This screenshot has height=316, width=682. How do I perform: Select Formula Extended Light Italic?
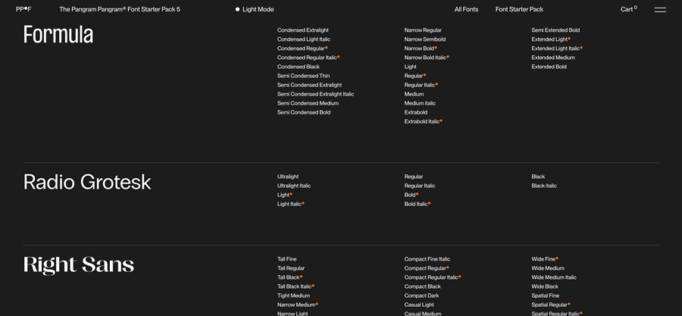click(557, 48)
